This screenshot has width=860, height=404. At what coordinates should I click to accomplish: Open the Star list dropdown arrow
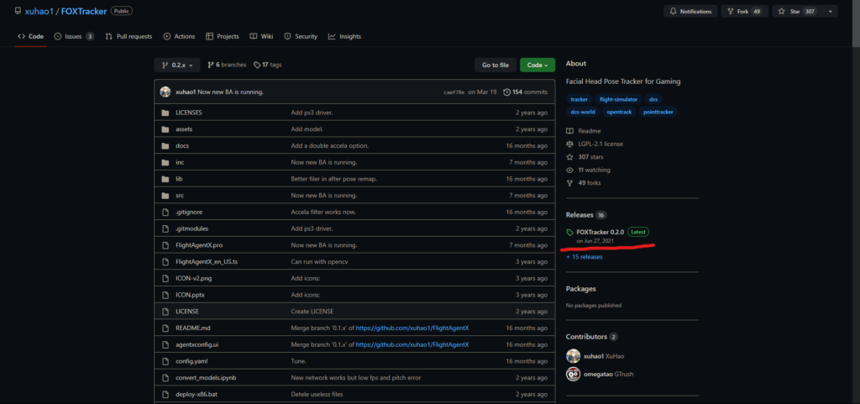(831, 12)
